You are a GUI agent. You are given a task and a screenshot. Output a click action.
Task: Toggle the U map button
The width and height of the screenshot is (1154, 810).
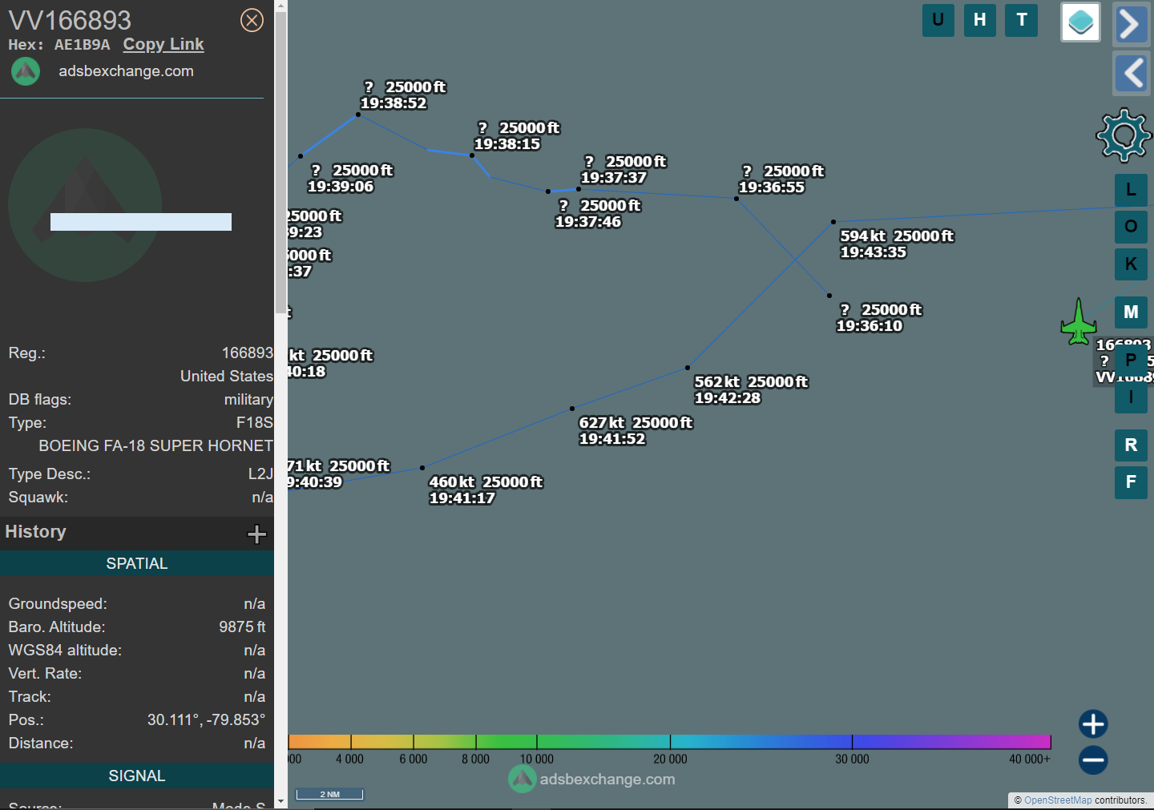tap(938, 20)
